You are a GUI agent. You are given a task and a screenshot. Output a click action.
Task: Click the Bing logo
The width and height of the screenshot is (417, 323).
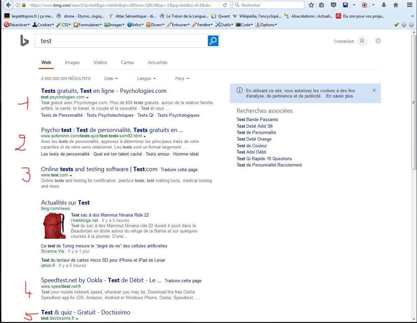(x=25, y=41)
